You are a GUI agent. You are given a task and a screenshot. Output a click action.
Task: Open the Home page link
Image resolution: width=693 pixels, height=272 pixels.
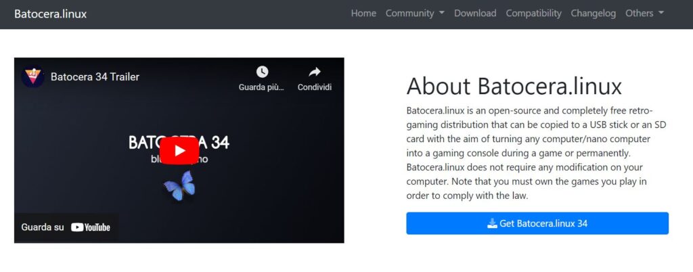tap(363, 14)
